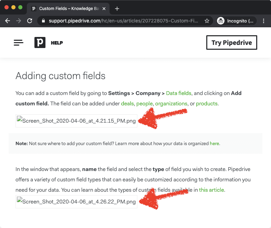The width and height of the screenshot is (271, 228).
Task: Bookmark this page with the star icon
Action: click(x=207, y=21)
